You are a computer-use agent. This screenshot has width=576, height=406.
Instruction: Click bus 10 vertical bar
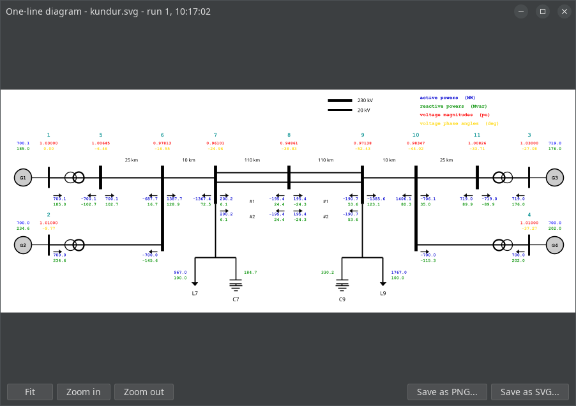pyautogui.click(x=416, y=209)
